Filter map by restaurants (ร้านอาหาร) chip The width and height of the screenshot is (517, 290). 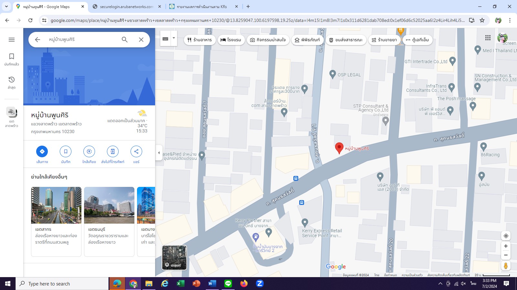199,40
